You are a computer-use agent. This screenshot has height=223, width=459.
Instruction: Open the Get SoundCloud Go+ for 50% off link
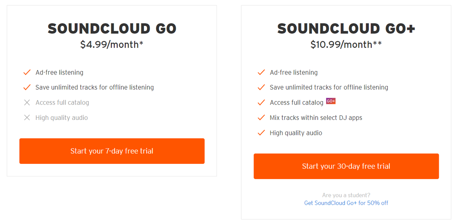pos(346,203)
